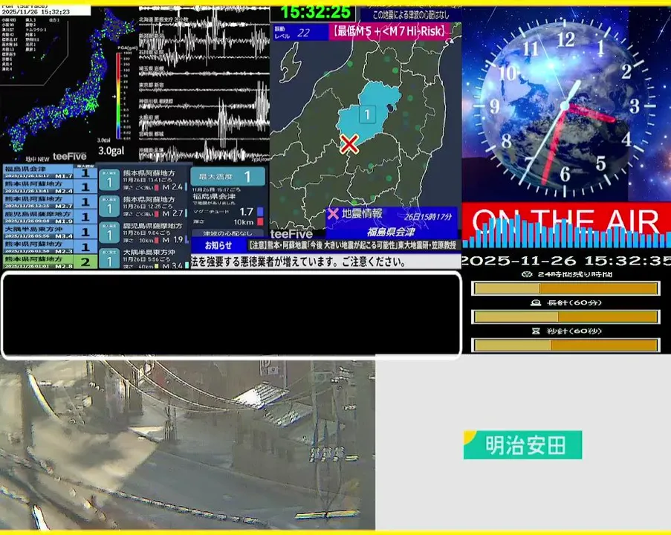Click the PGA timestamp 2025/11/26 15:32:23
This screenshot has height=535, width=671.
click(36, 13)
